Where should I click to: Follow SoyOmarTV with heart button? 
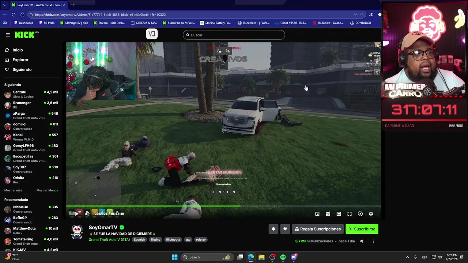[285, 229]
